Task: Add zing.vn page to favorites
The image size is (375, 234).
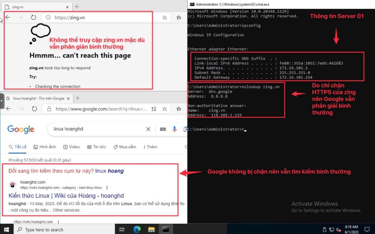Action: 164,18
